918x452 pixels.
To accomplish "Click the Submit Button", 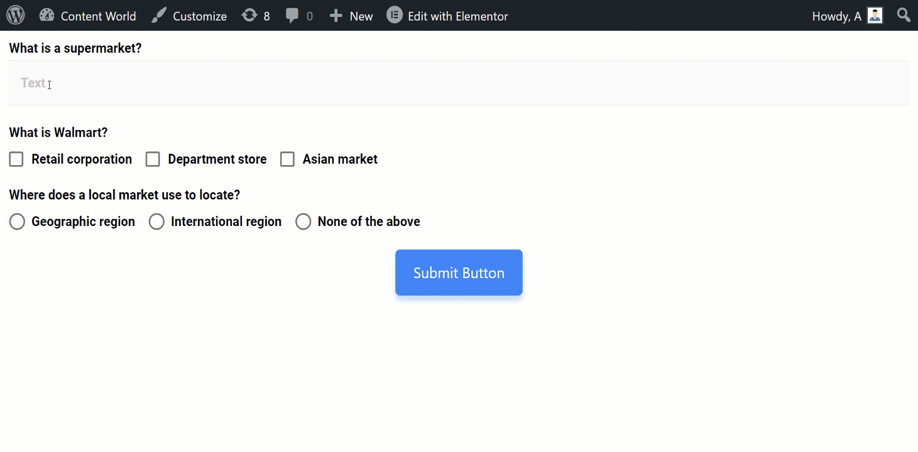I will click(459, 272).
